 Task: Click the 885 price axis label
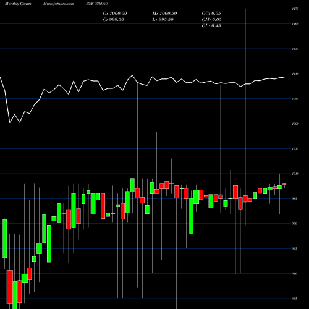coord(295,298)
